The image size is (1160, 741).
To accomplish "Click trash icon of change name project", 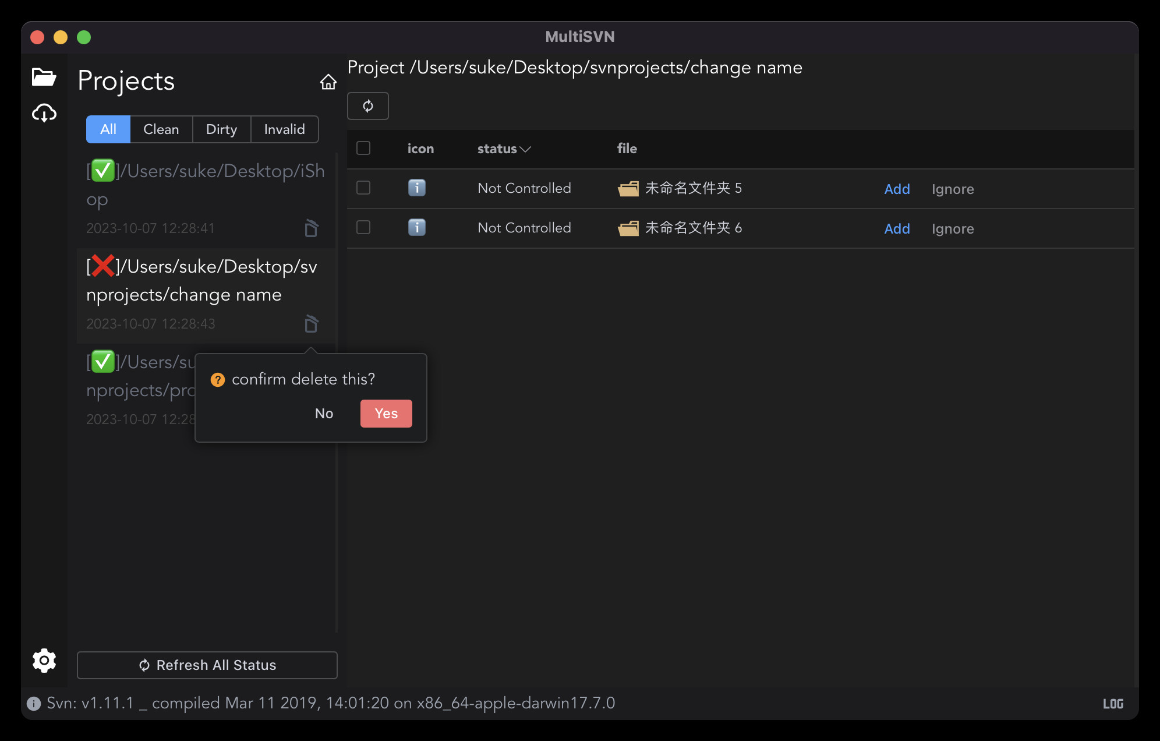I will coord(312,323).
